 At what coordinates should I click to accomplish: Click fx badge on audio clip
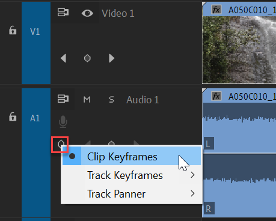(x=216, y=97)
